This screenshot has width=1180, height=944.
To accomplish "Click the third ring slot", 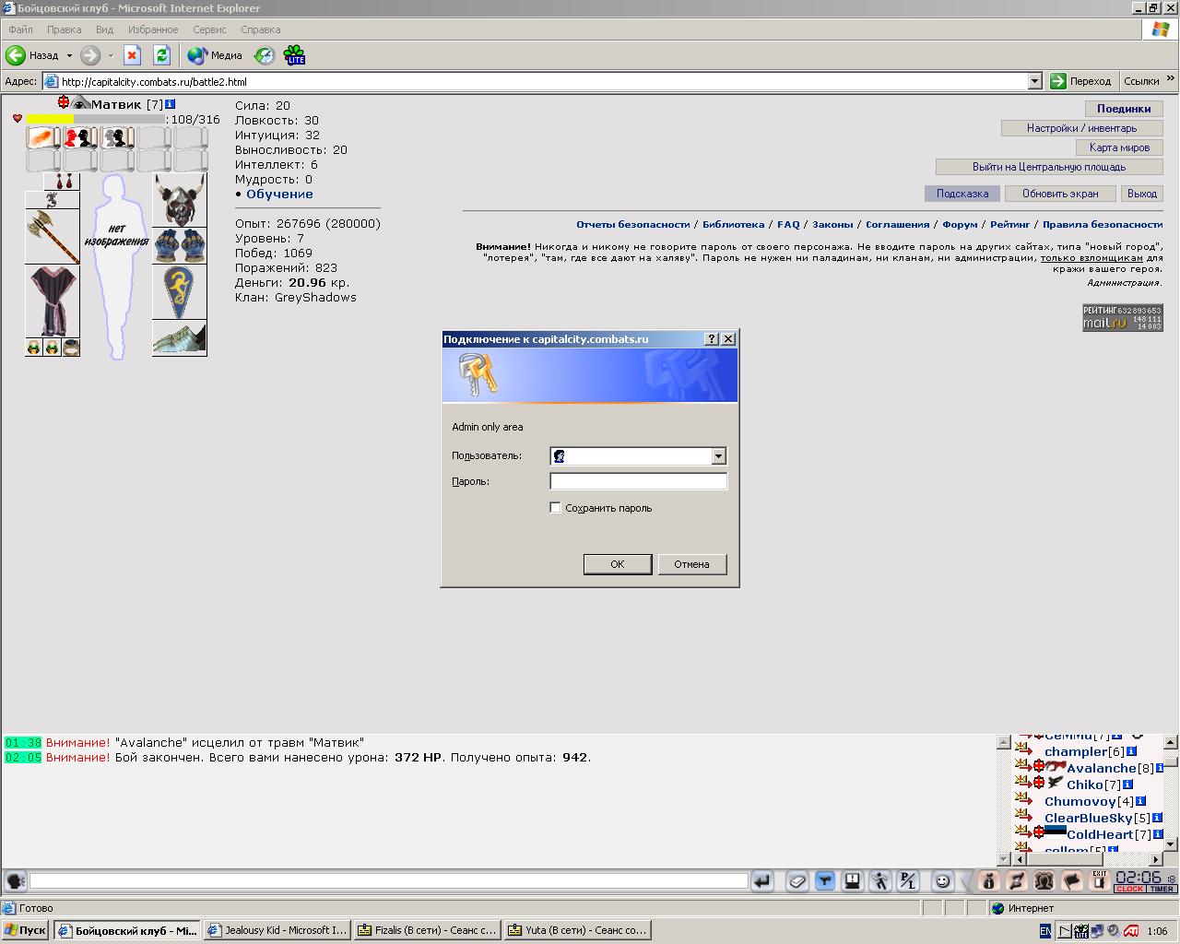I will (71, 347).
